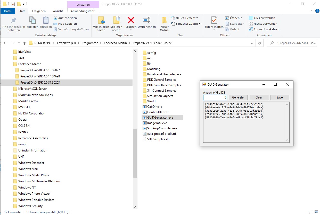Click the Amount of GUIDS input field
The image size is (320, 215).
215,97
